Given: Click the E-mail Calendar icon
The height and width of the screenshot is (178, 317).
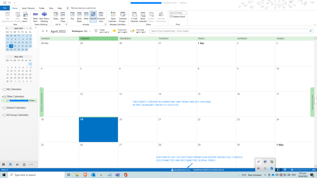Looking at the screenshot, I should (134, 17).
